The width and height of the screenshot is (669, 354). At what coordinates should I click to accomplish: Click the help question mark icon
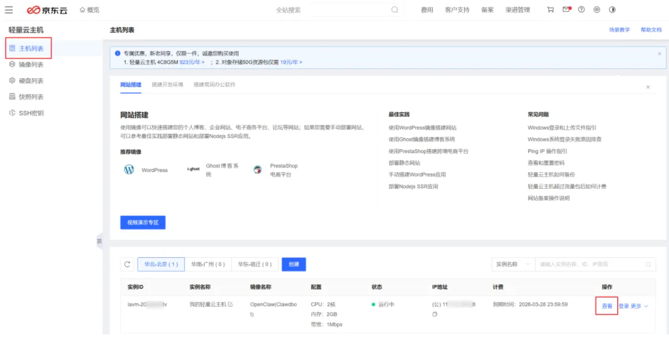coord(581,10)
